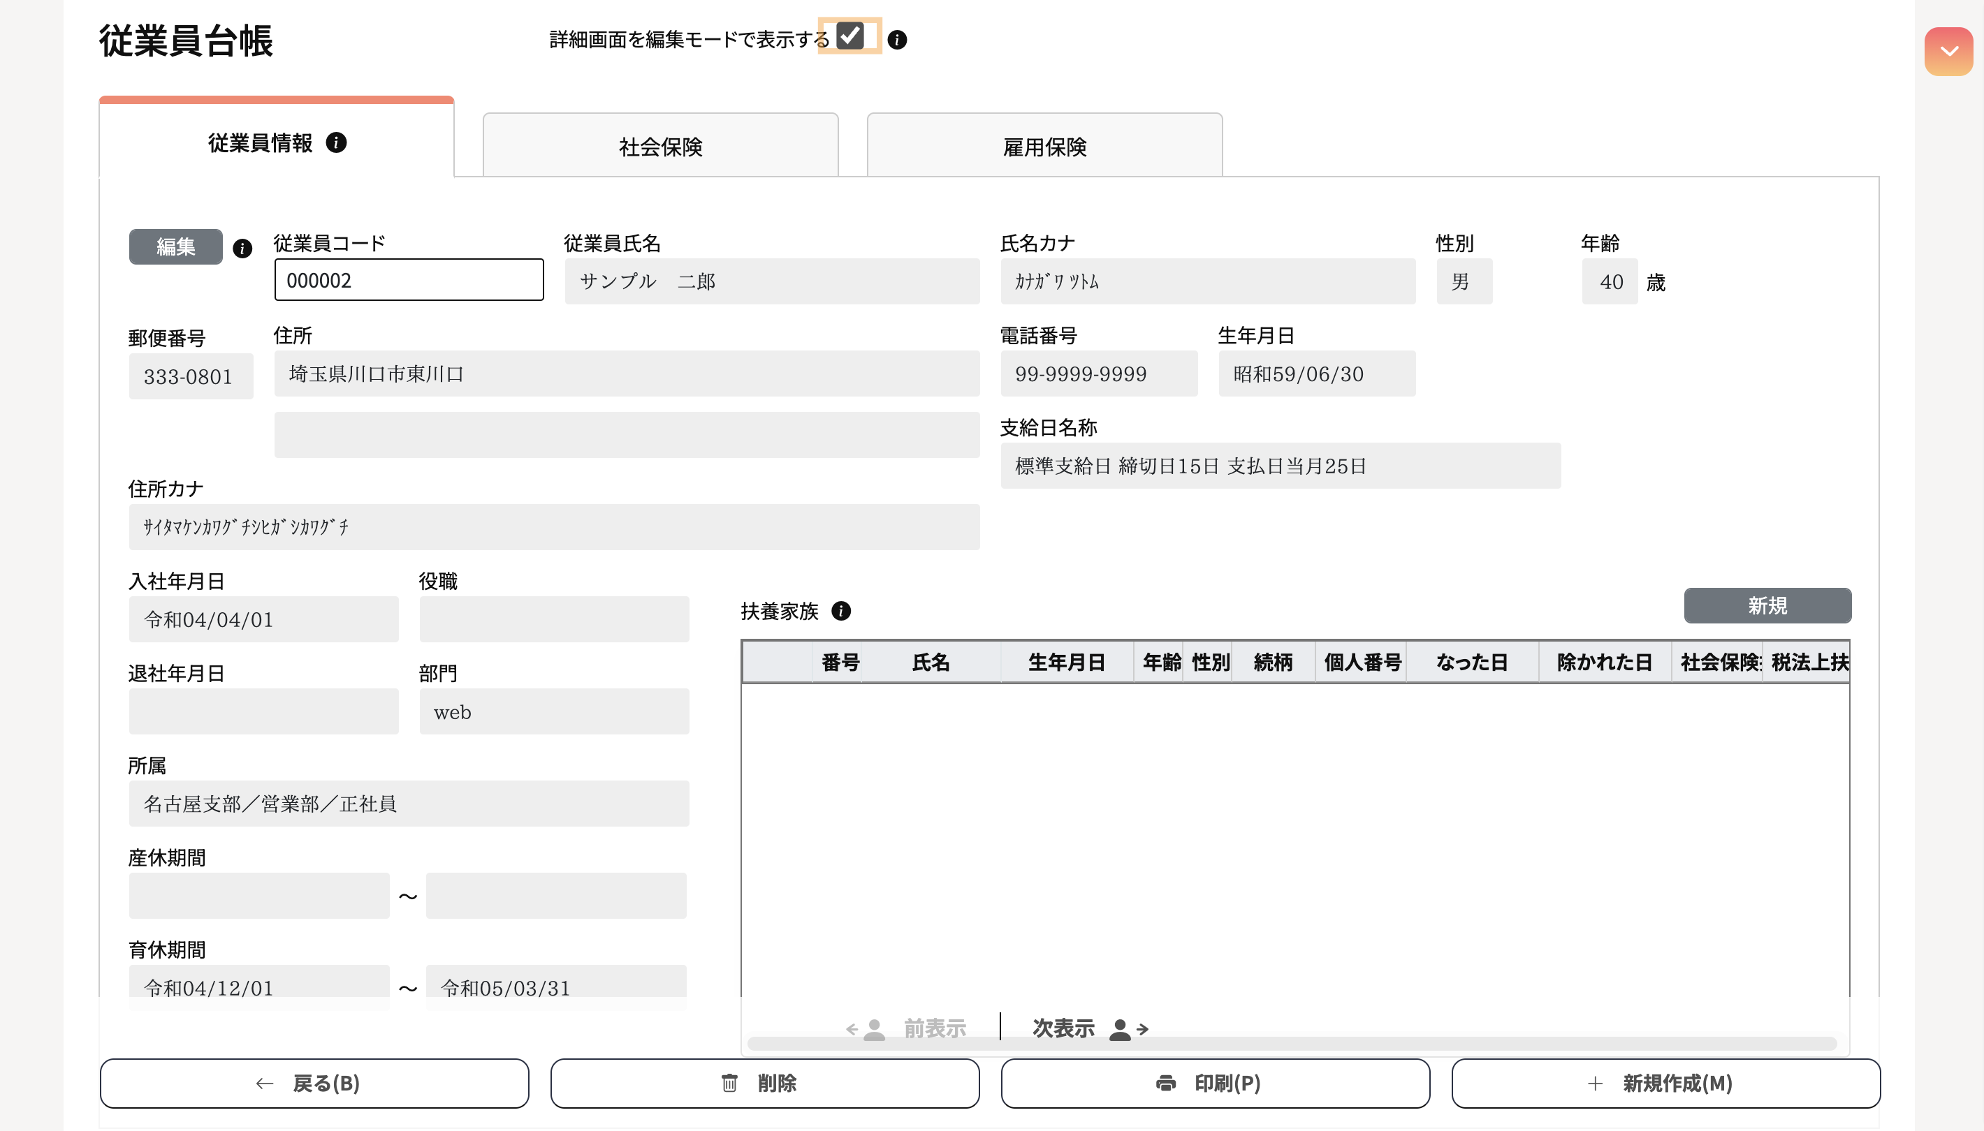Click 個人番号 column header
The height and width of the screenshot is (1131, 1984).
coord(1362,663)
